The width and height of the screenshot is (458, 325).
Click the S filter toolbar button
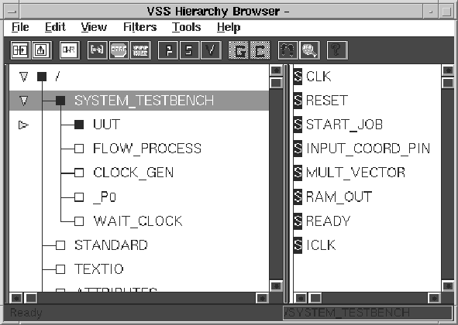click(x=189, y=50)
